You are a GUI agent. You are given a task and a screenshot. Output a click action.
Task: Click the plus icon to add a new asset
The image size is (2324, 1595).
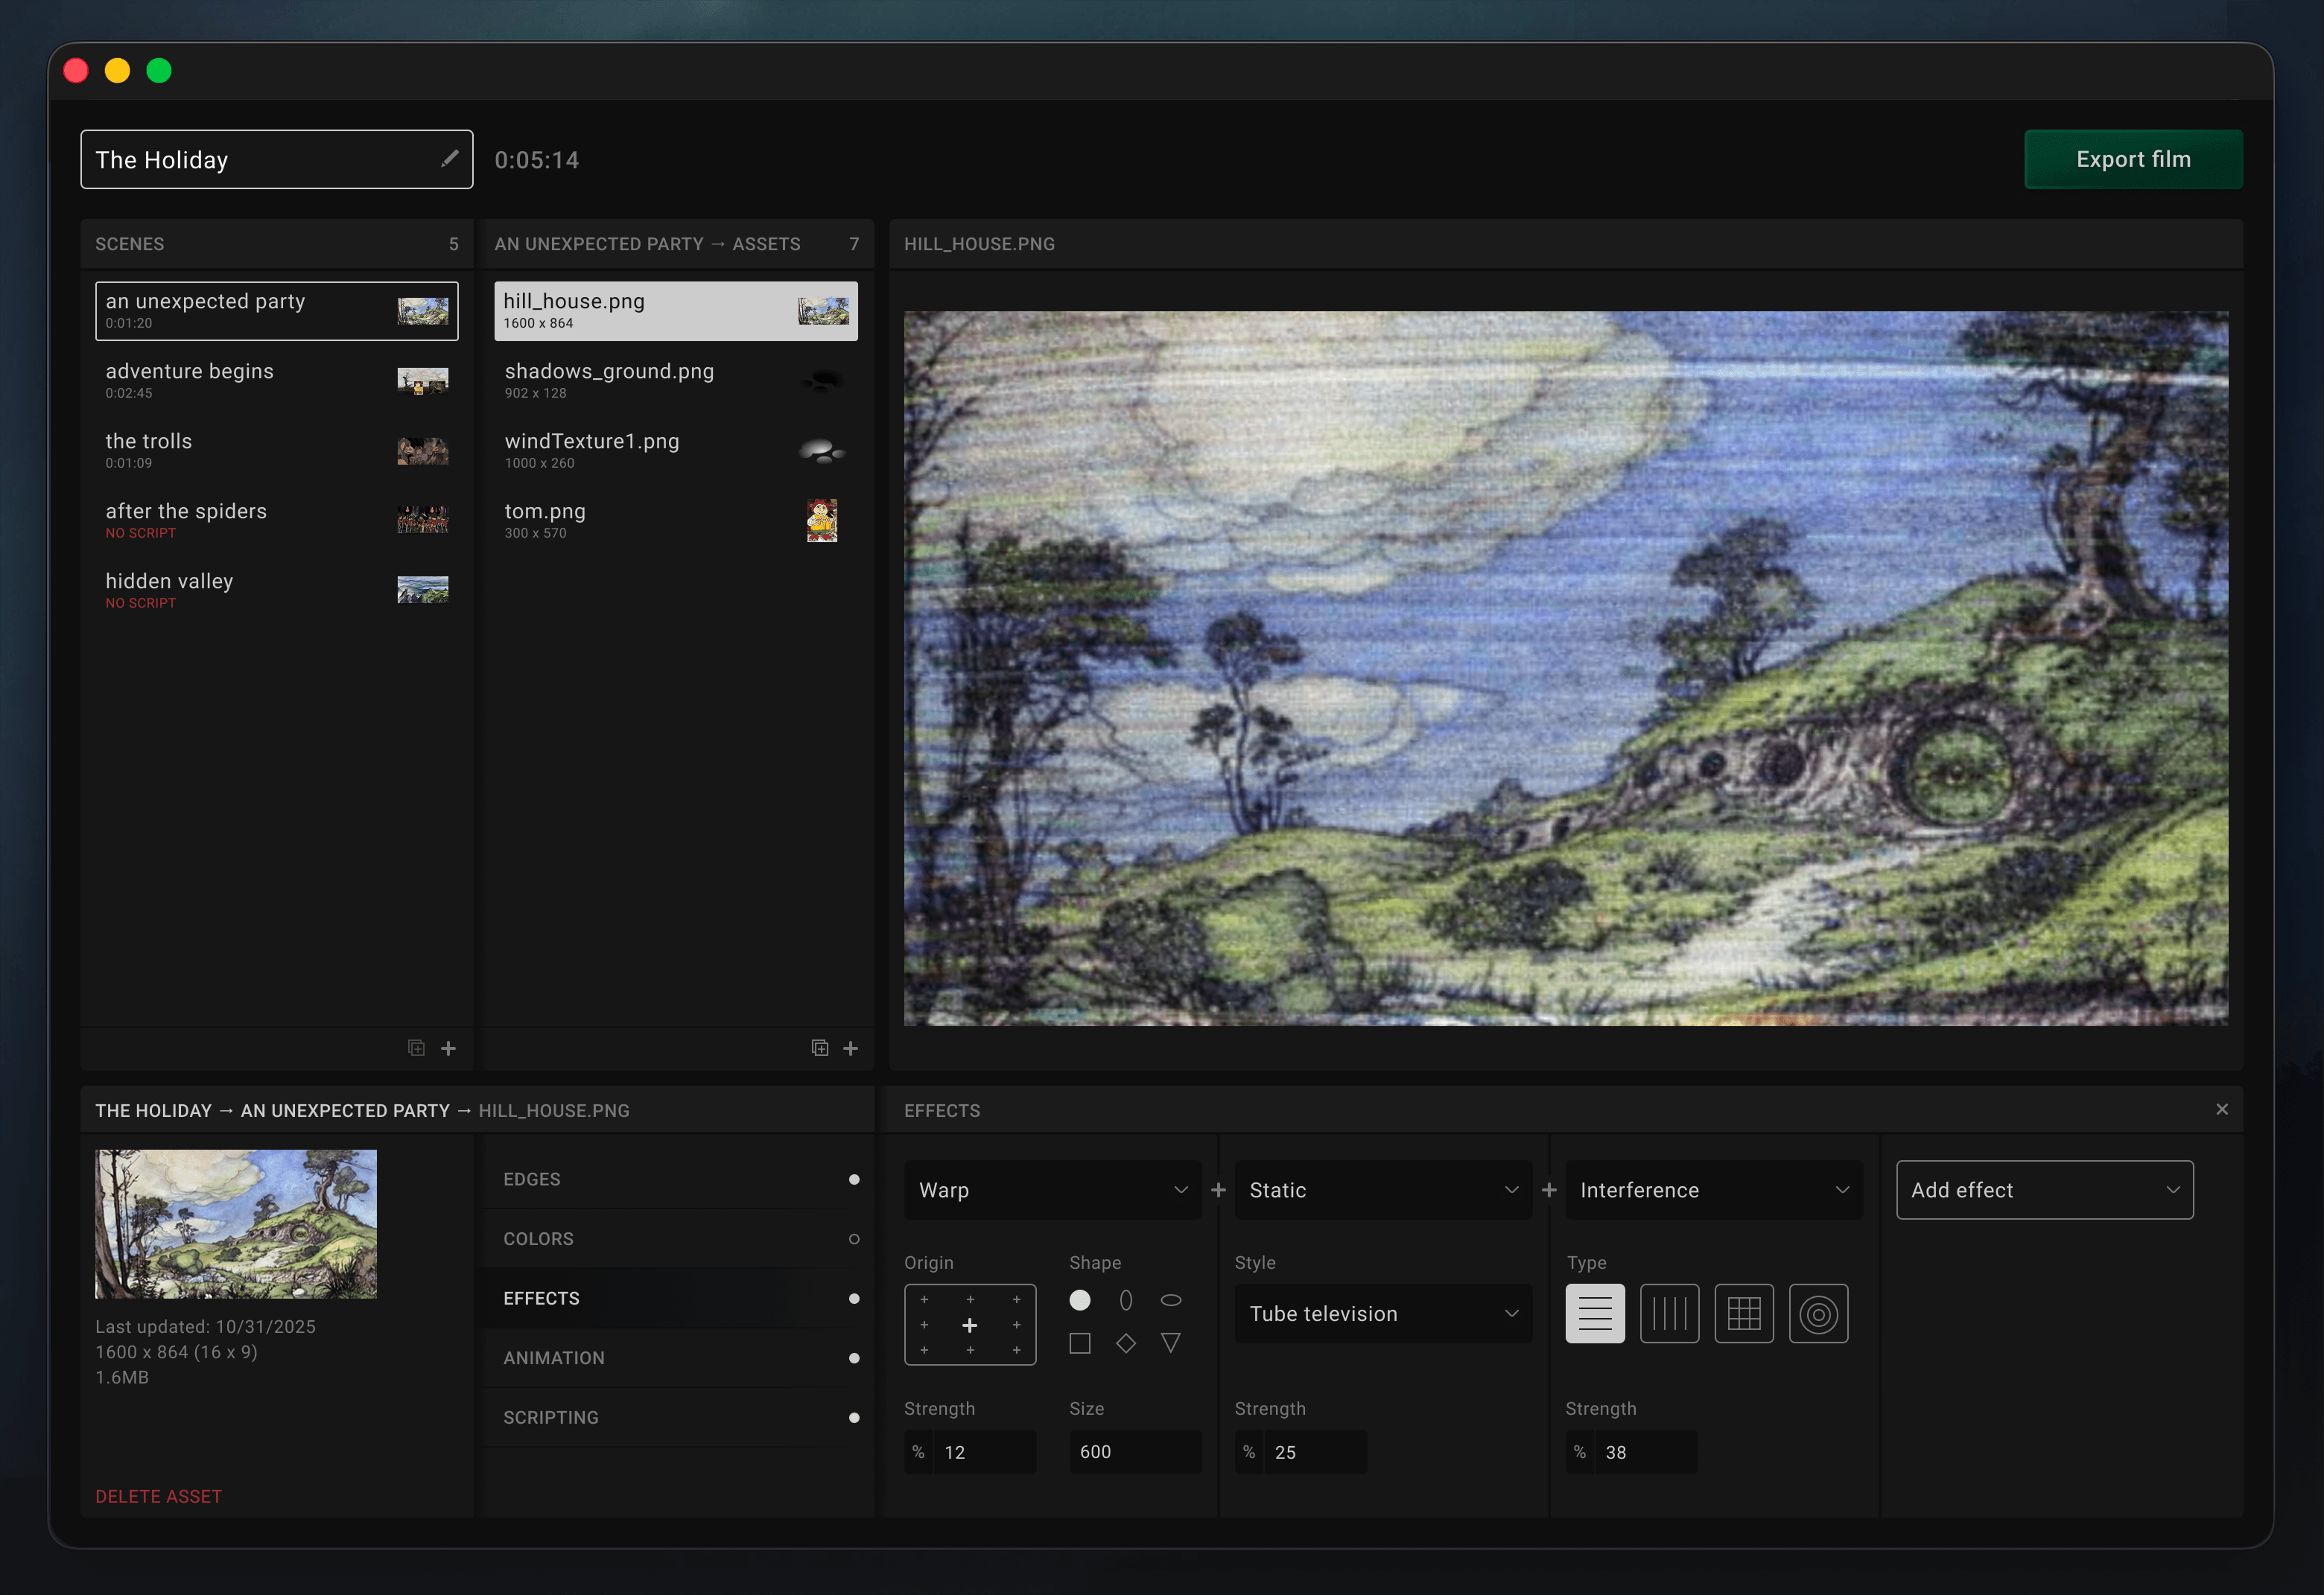851,1048
